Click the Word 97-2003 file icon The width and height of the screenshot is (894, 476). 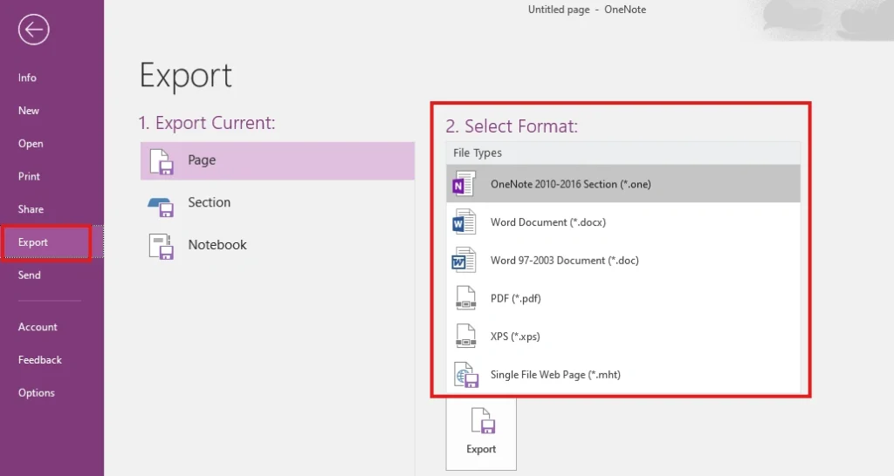point(464,260)
